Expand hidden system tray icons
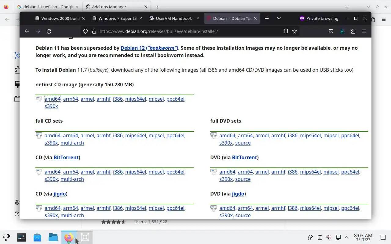 point(347,237)
